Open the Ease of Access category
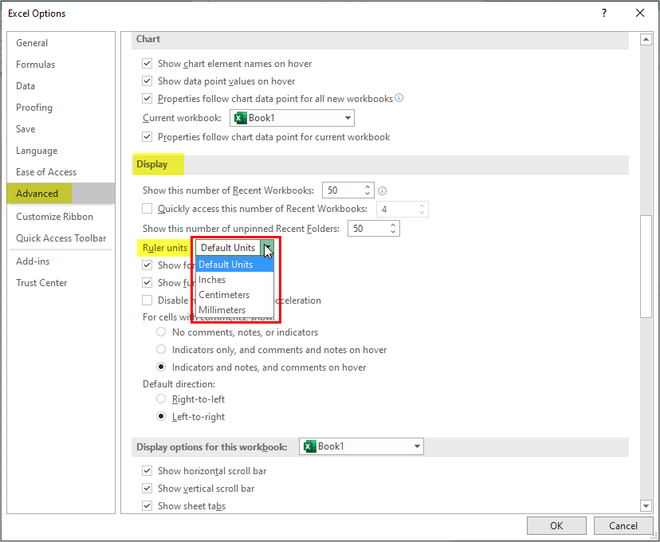The width and height of the screenshot is (660, 542). 61,172
